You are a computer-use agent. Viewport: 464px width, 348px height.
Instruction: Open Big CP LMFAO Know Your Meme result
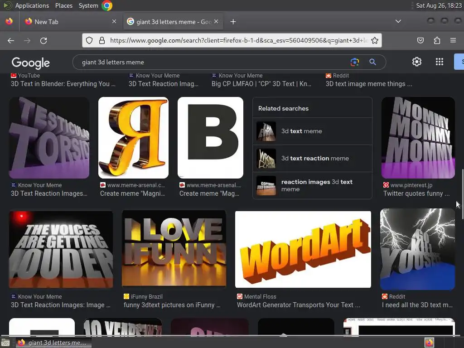click(x=261, y=84)
